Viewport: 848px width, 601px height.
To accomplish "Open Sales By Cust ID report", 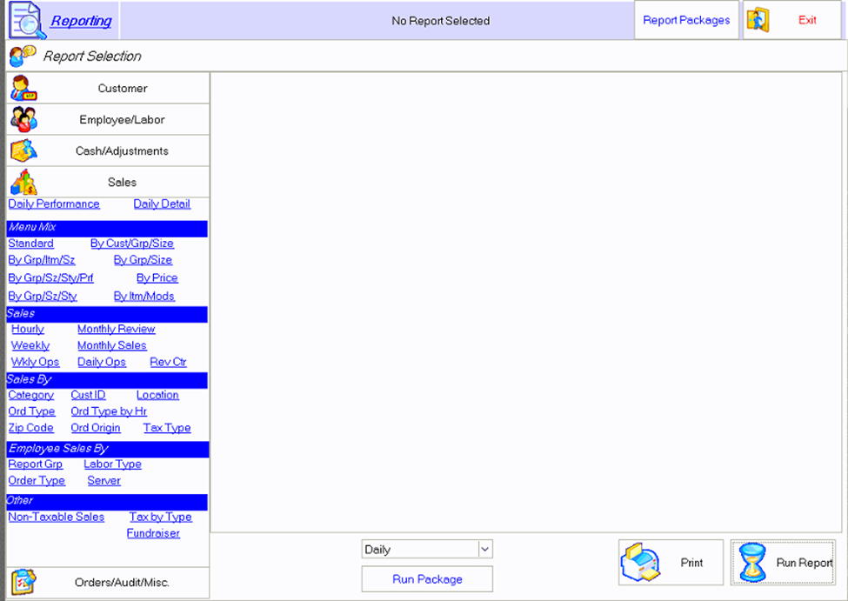I will 88,395.
